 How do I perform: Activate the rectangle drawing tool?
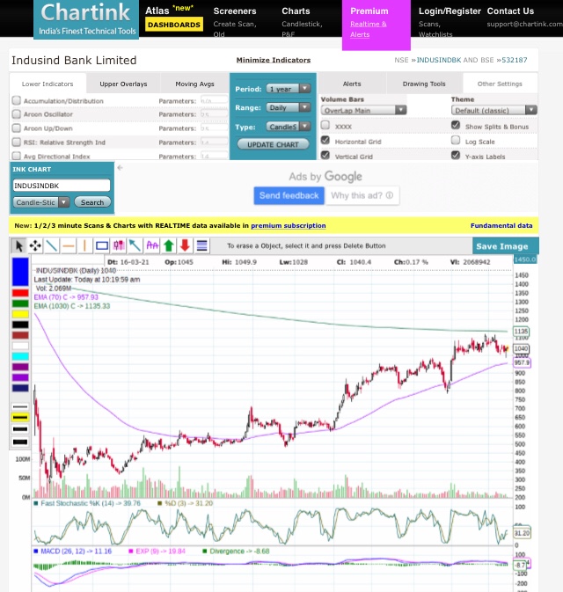coord(102,246)
